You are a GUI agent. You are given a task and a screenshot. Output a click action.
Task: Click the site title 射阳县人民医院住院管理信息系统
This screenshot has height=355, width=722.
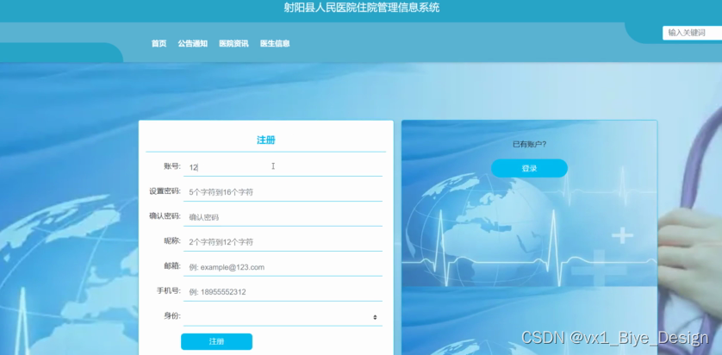(362, 8)
